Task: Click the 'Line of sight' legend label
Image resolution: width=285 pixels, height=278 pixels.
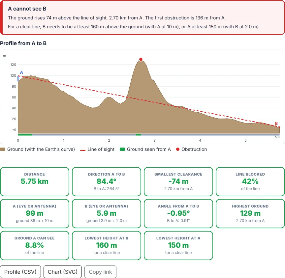Action: click(101, 149)
